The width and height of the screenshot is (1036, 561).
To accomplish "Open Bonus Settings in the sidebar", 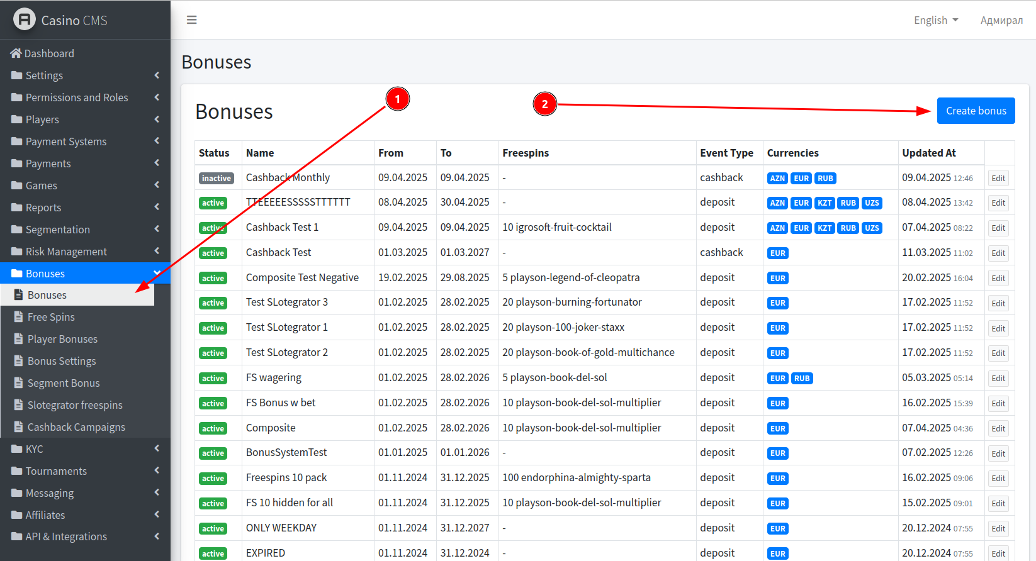I will coord(62,361).
